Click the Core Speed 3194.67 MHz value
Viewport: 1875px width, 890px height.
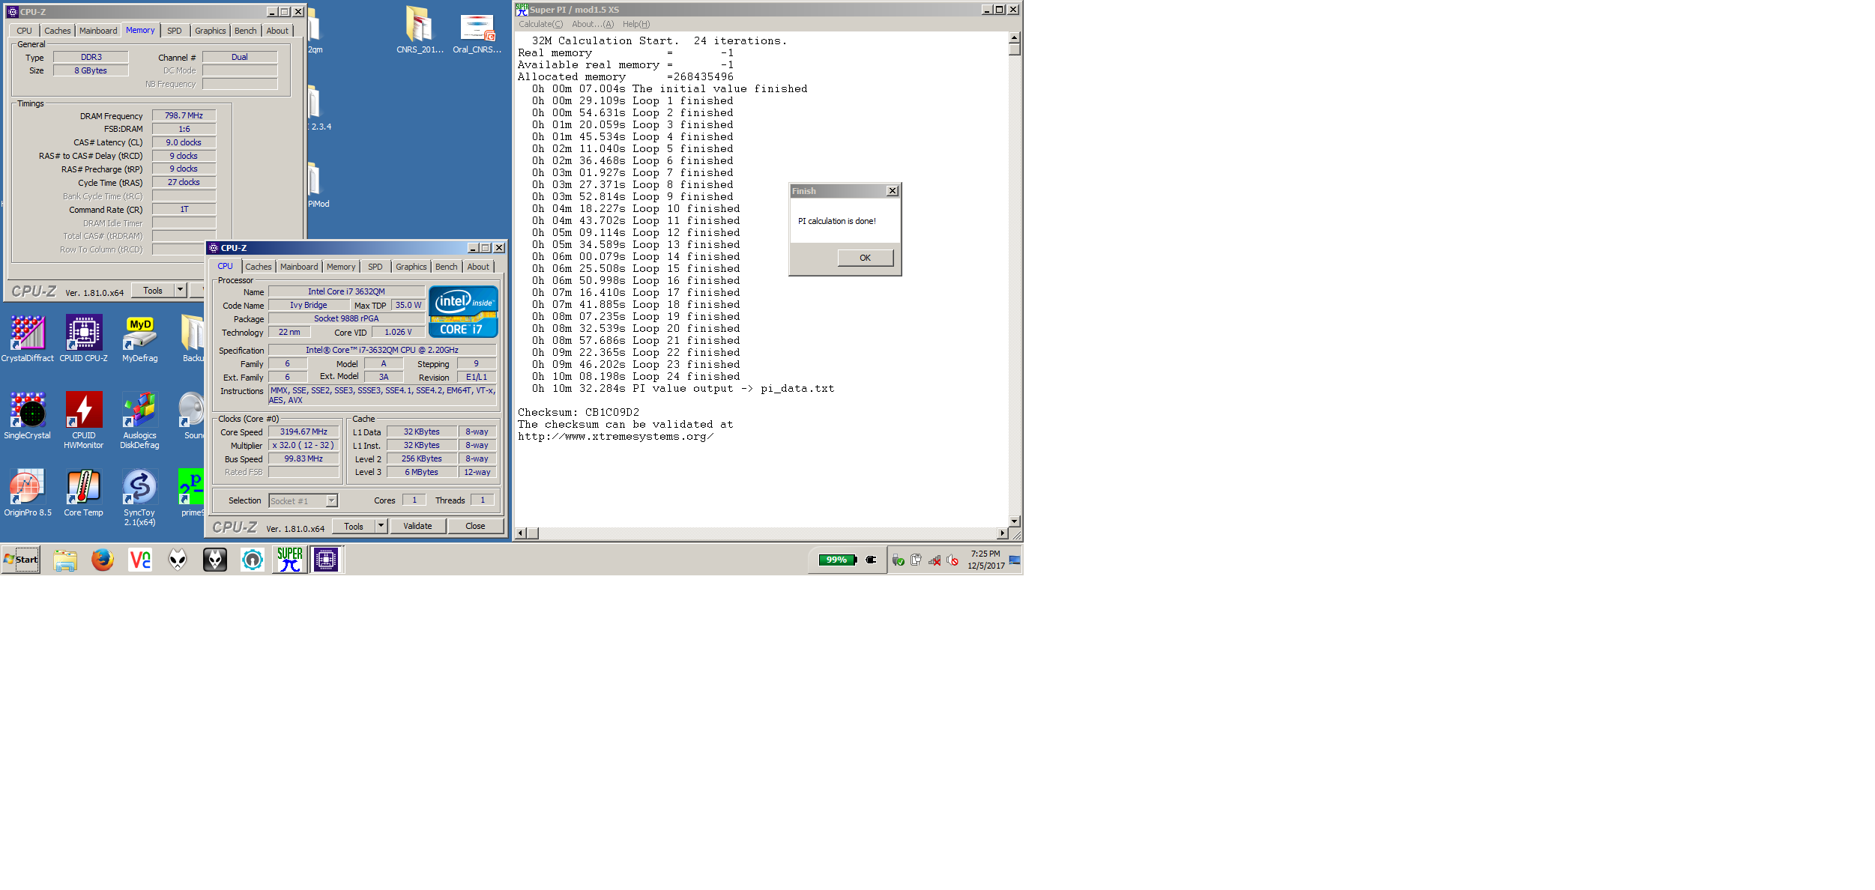304,432
